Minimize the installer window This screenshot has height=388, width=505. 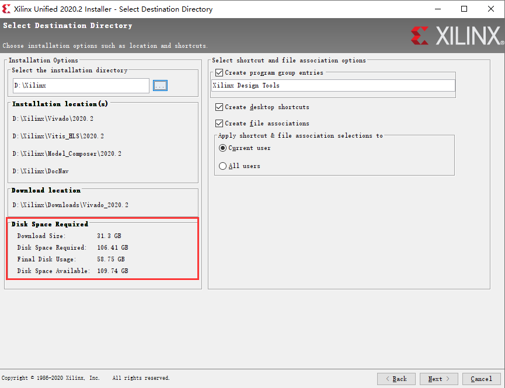tap(438, 9)
